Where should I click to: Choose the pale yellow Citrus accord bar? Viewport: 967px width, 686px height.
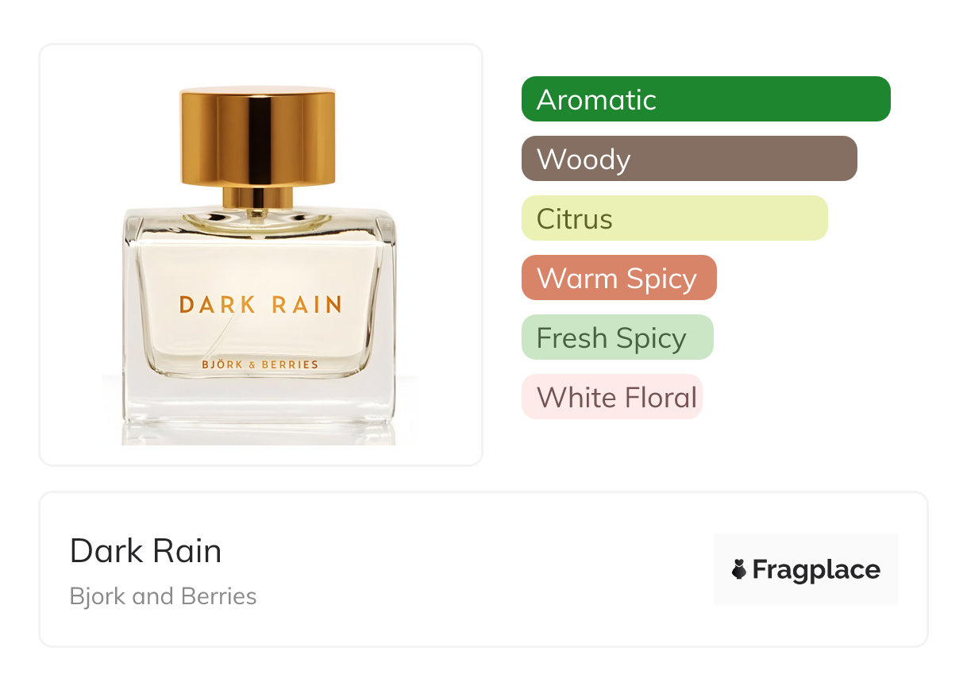[675, 218]
